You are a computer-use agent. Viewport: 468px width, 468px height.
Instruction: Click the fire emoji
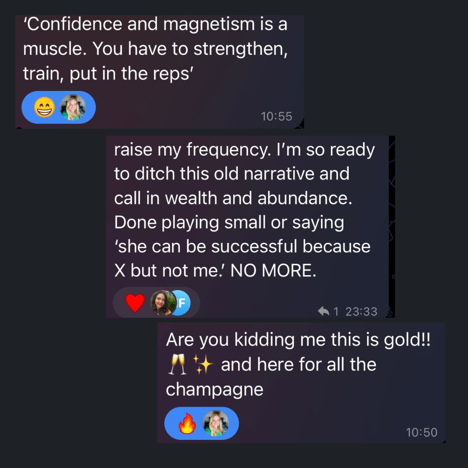point(187,423)
